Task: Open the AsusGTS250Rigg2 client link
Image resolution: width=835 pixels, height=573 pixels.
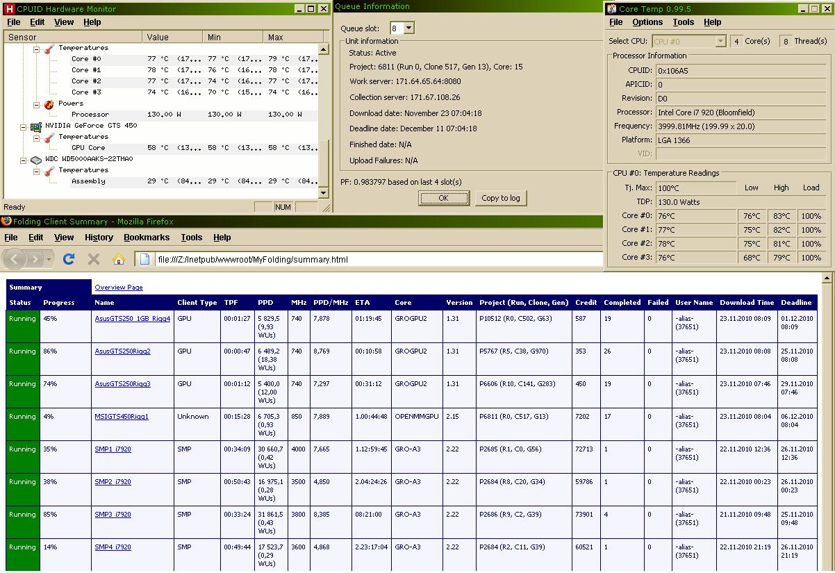Action: click(x=123, y=351)
